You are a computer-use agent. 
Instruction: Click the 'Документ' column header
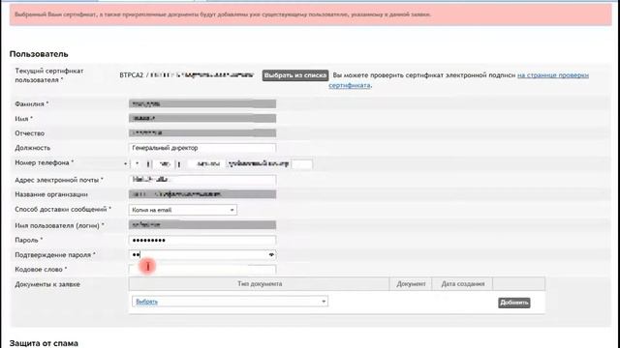[x=411, y=283]
